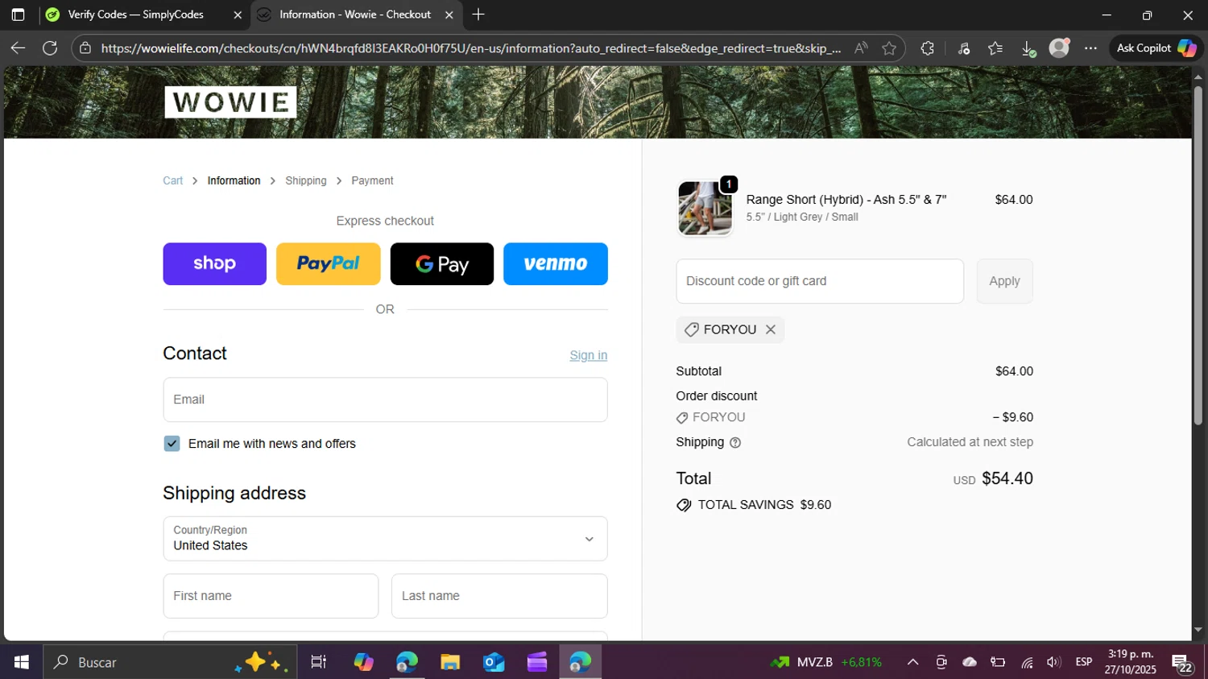
Task: Open the Edge profile avatar
Action: click(1060, 48)
